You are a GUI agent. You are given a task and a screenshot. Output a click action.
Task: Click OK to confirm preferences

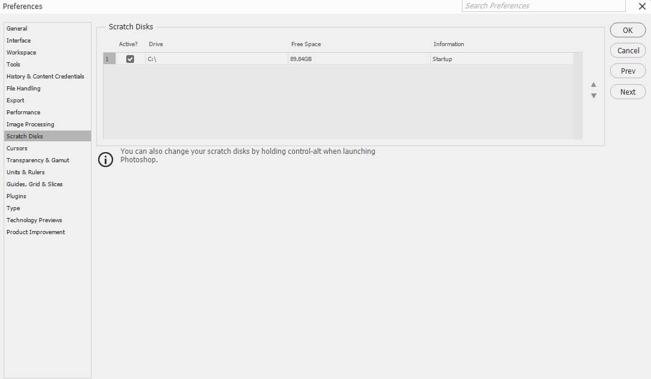pyautogui.click(x=628, y=30)
